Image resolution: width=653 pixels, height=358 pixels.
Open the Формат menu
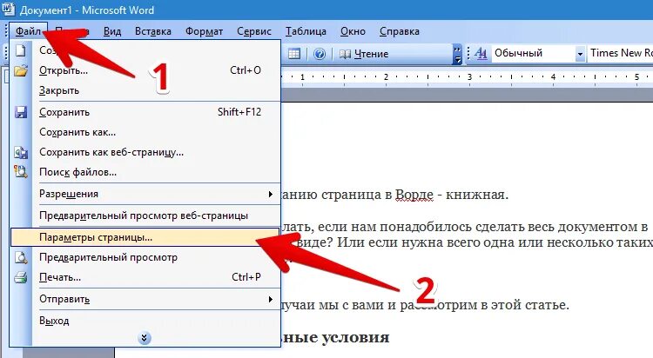(204, 31)
